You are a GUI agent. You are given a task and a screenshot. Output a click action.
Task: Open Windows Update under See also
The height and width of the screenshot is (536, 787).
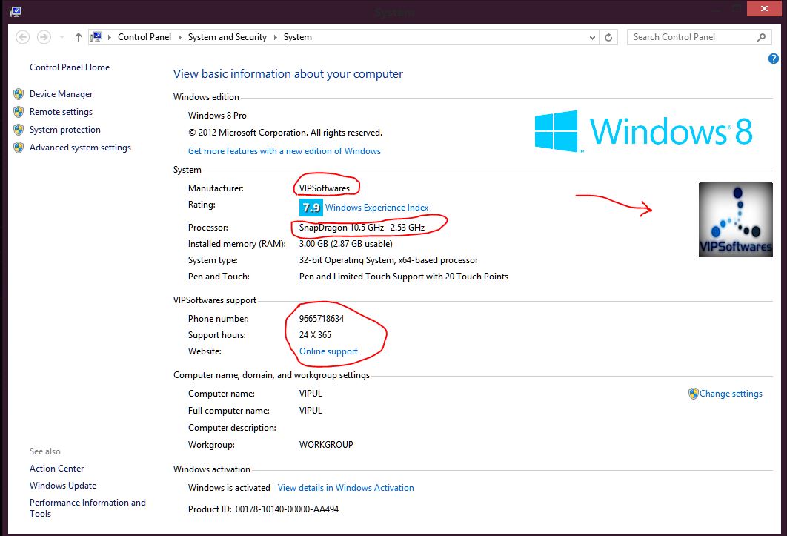pyautogui.click(x=62, y=486)
